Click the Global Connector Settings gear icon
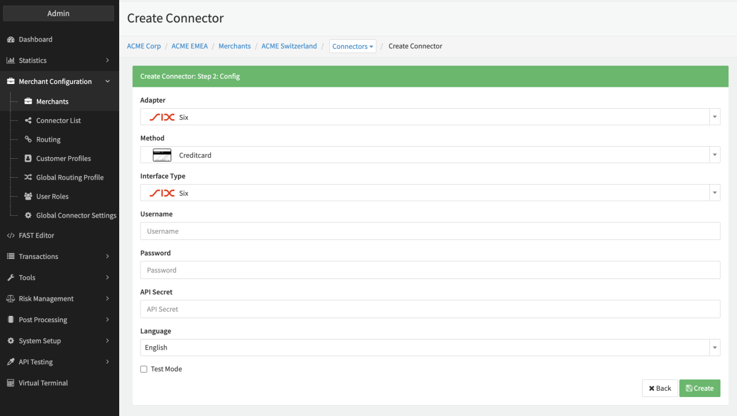The height and width of the screenshot is (416, 737). click(x=28, y=216)
